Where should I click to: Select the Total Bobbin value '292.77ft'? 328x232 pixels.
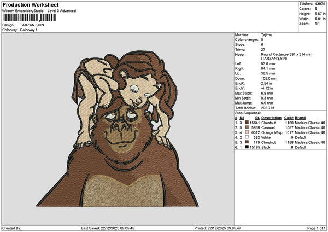pyautogui.click(x=268, y=108)
